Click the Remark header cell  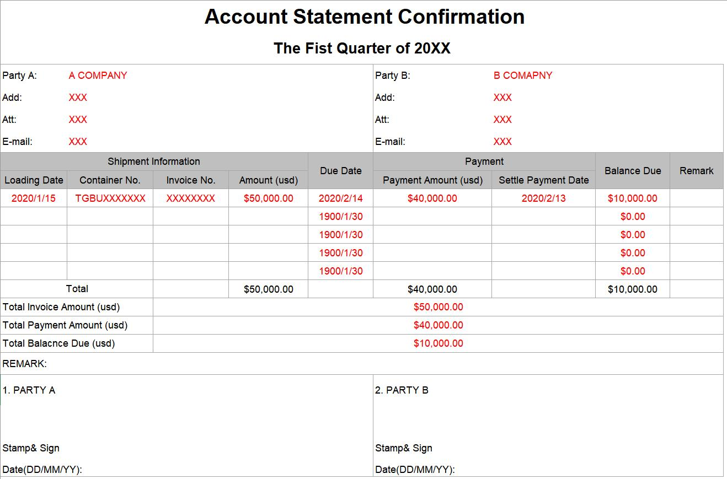click(x=697, y=171)
